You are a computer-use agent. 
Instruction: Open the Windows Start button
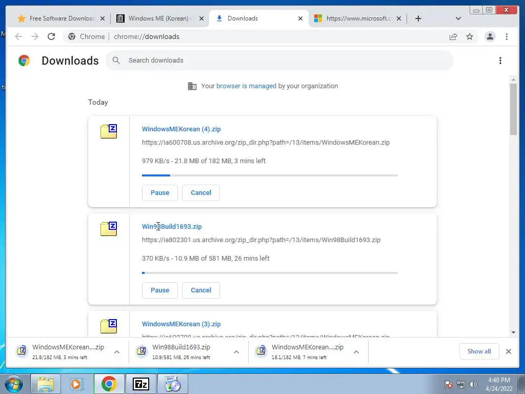coord(14,384)
